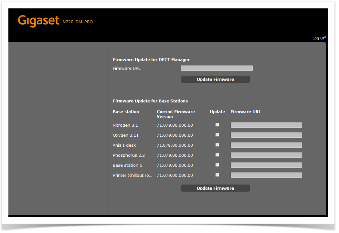Click Update Firmware button for DECT Manager

click(x=215, y=79)
